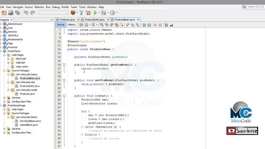The height and width of the screenshot is (149, 265).
Task: Open the Team menu
Action: point(74,7)
